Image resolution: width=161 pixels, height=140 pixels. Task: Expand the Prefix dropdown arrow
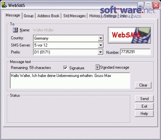(101, 52)
